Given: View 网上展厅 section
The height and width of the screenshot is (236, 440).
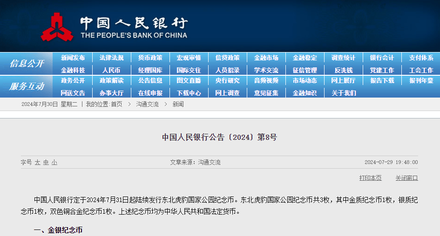Looking at the screenshot, I should 344,81.
